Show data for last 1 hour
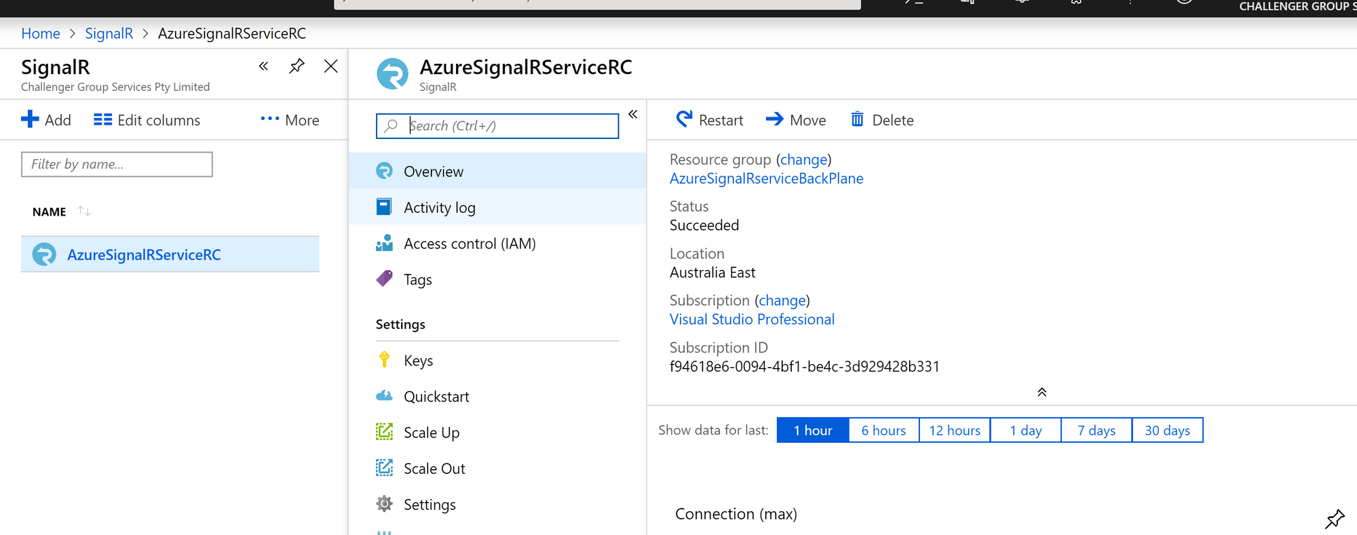 (x=813, y=430)
